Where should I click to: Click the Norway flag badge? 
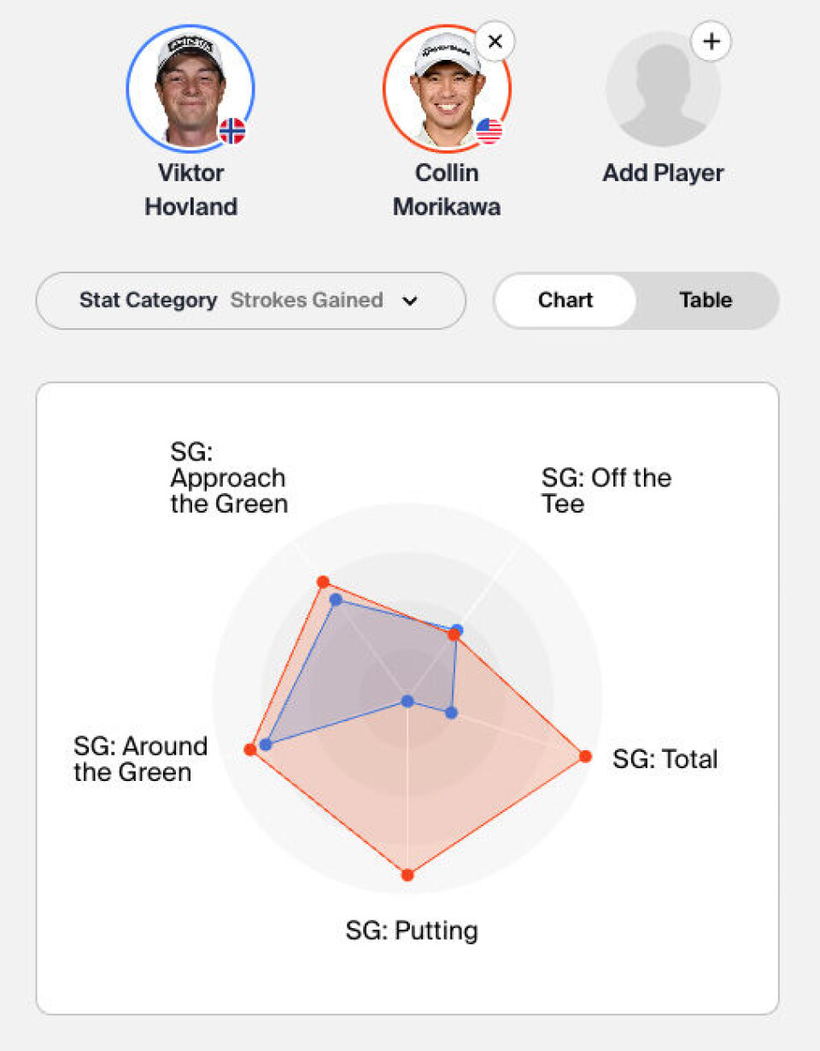[231, 130]
